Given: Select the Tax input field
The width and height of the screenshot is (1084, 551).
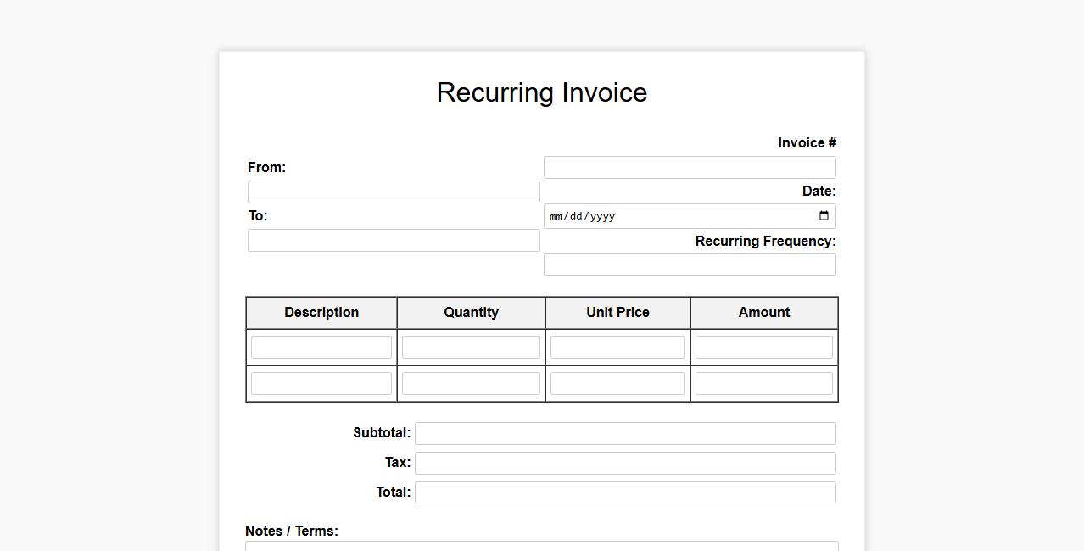Looking at the screenshot, I should pos(624,463).
